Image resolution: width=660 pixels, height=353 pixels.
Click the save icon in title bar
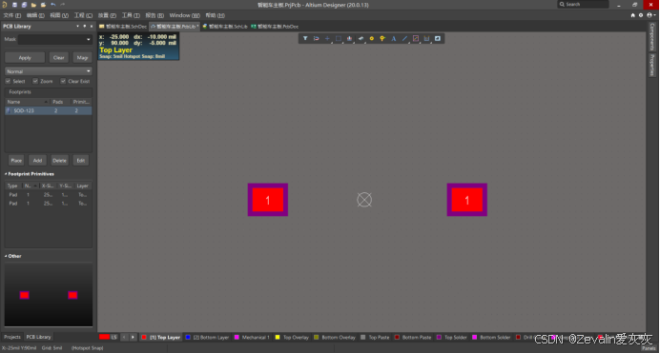(14, 5)
